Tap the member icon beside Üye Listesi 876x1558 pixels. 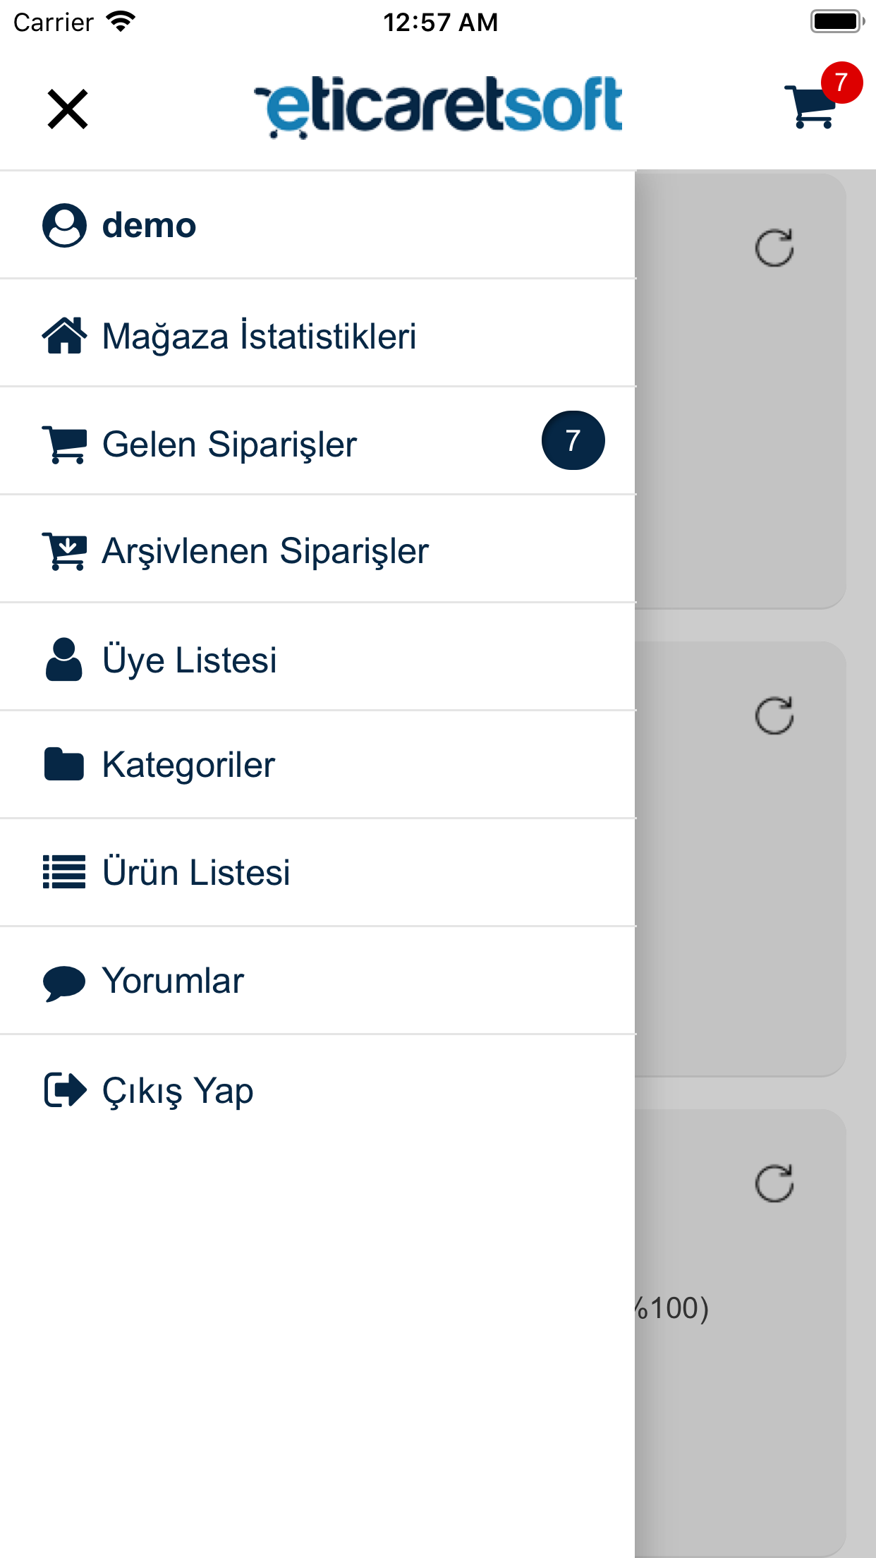64,660
